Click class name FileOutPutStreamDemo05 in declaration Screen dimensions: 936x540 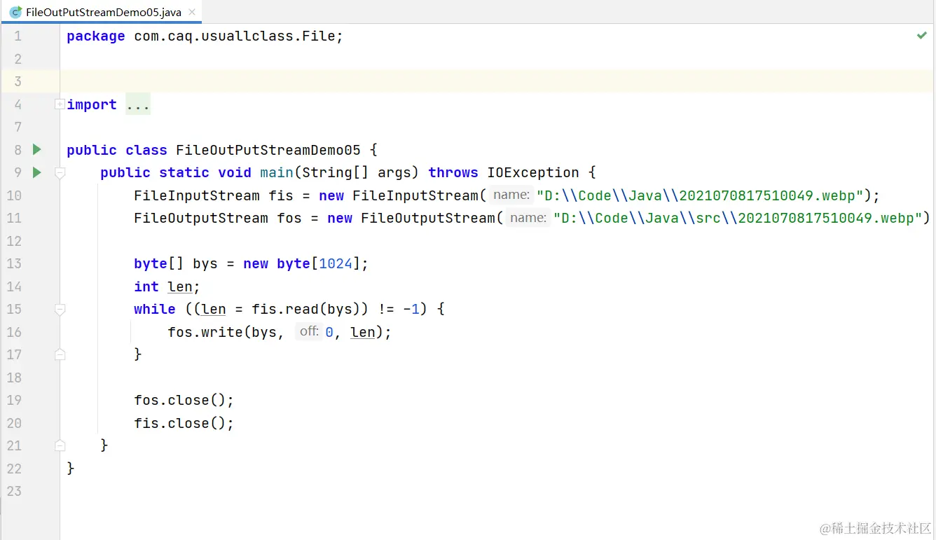(268, 150)
